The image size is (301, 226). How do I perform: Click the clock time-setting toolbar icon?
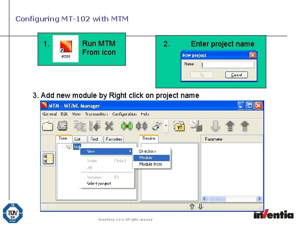[196, 126]
